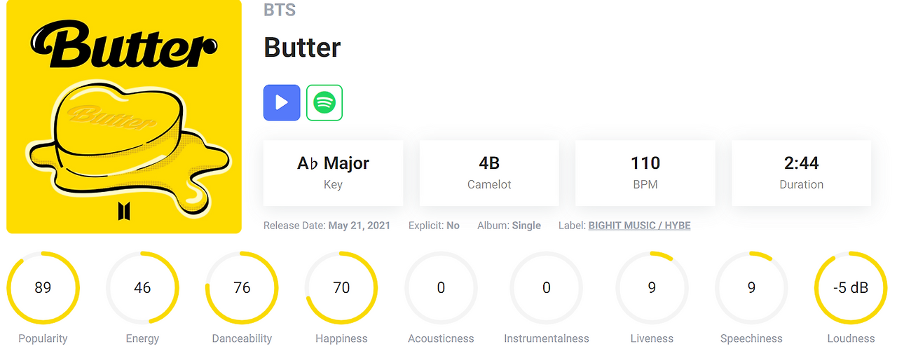Click the BTS artist name
The height and width of the screenshot is (351, 897).
[x=280, y=10]
